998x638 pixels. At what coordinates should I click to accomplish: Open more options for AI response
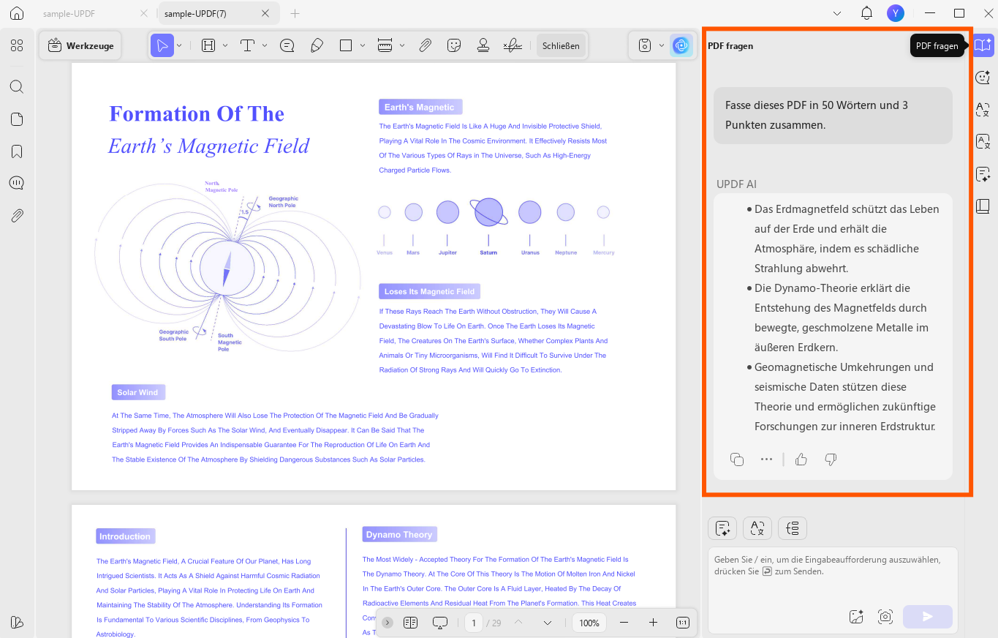[766, 459]
